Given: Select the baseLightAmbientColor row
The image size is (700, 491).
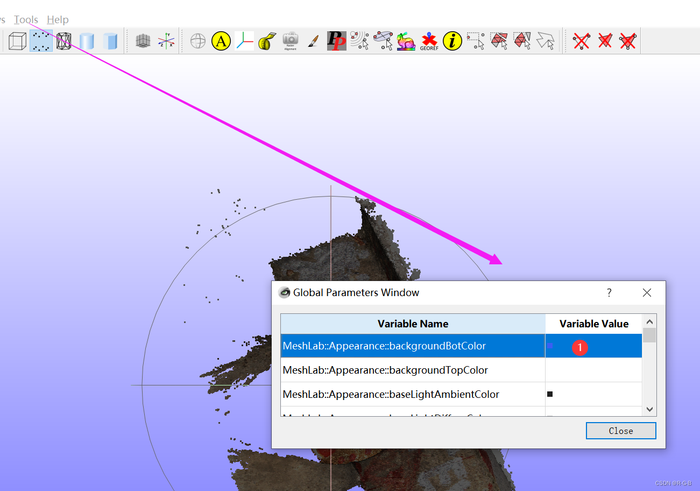Looking at the screenshot, I should pos(462,394).
